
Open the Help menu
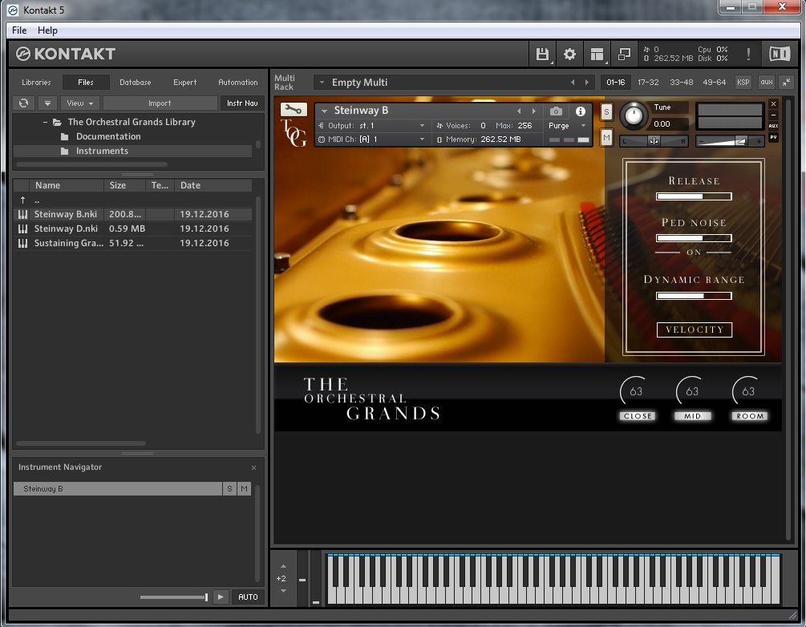(47, 30)
